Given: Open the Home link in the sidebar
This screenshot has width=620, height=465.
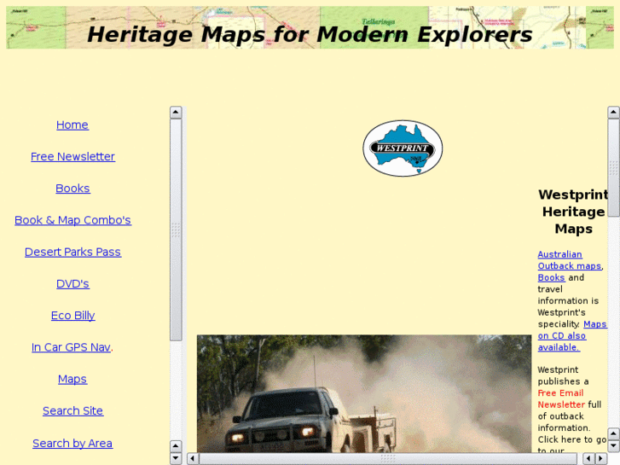Looking at the screenshot, I should (x=72, y=125).
